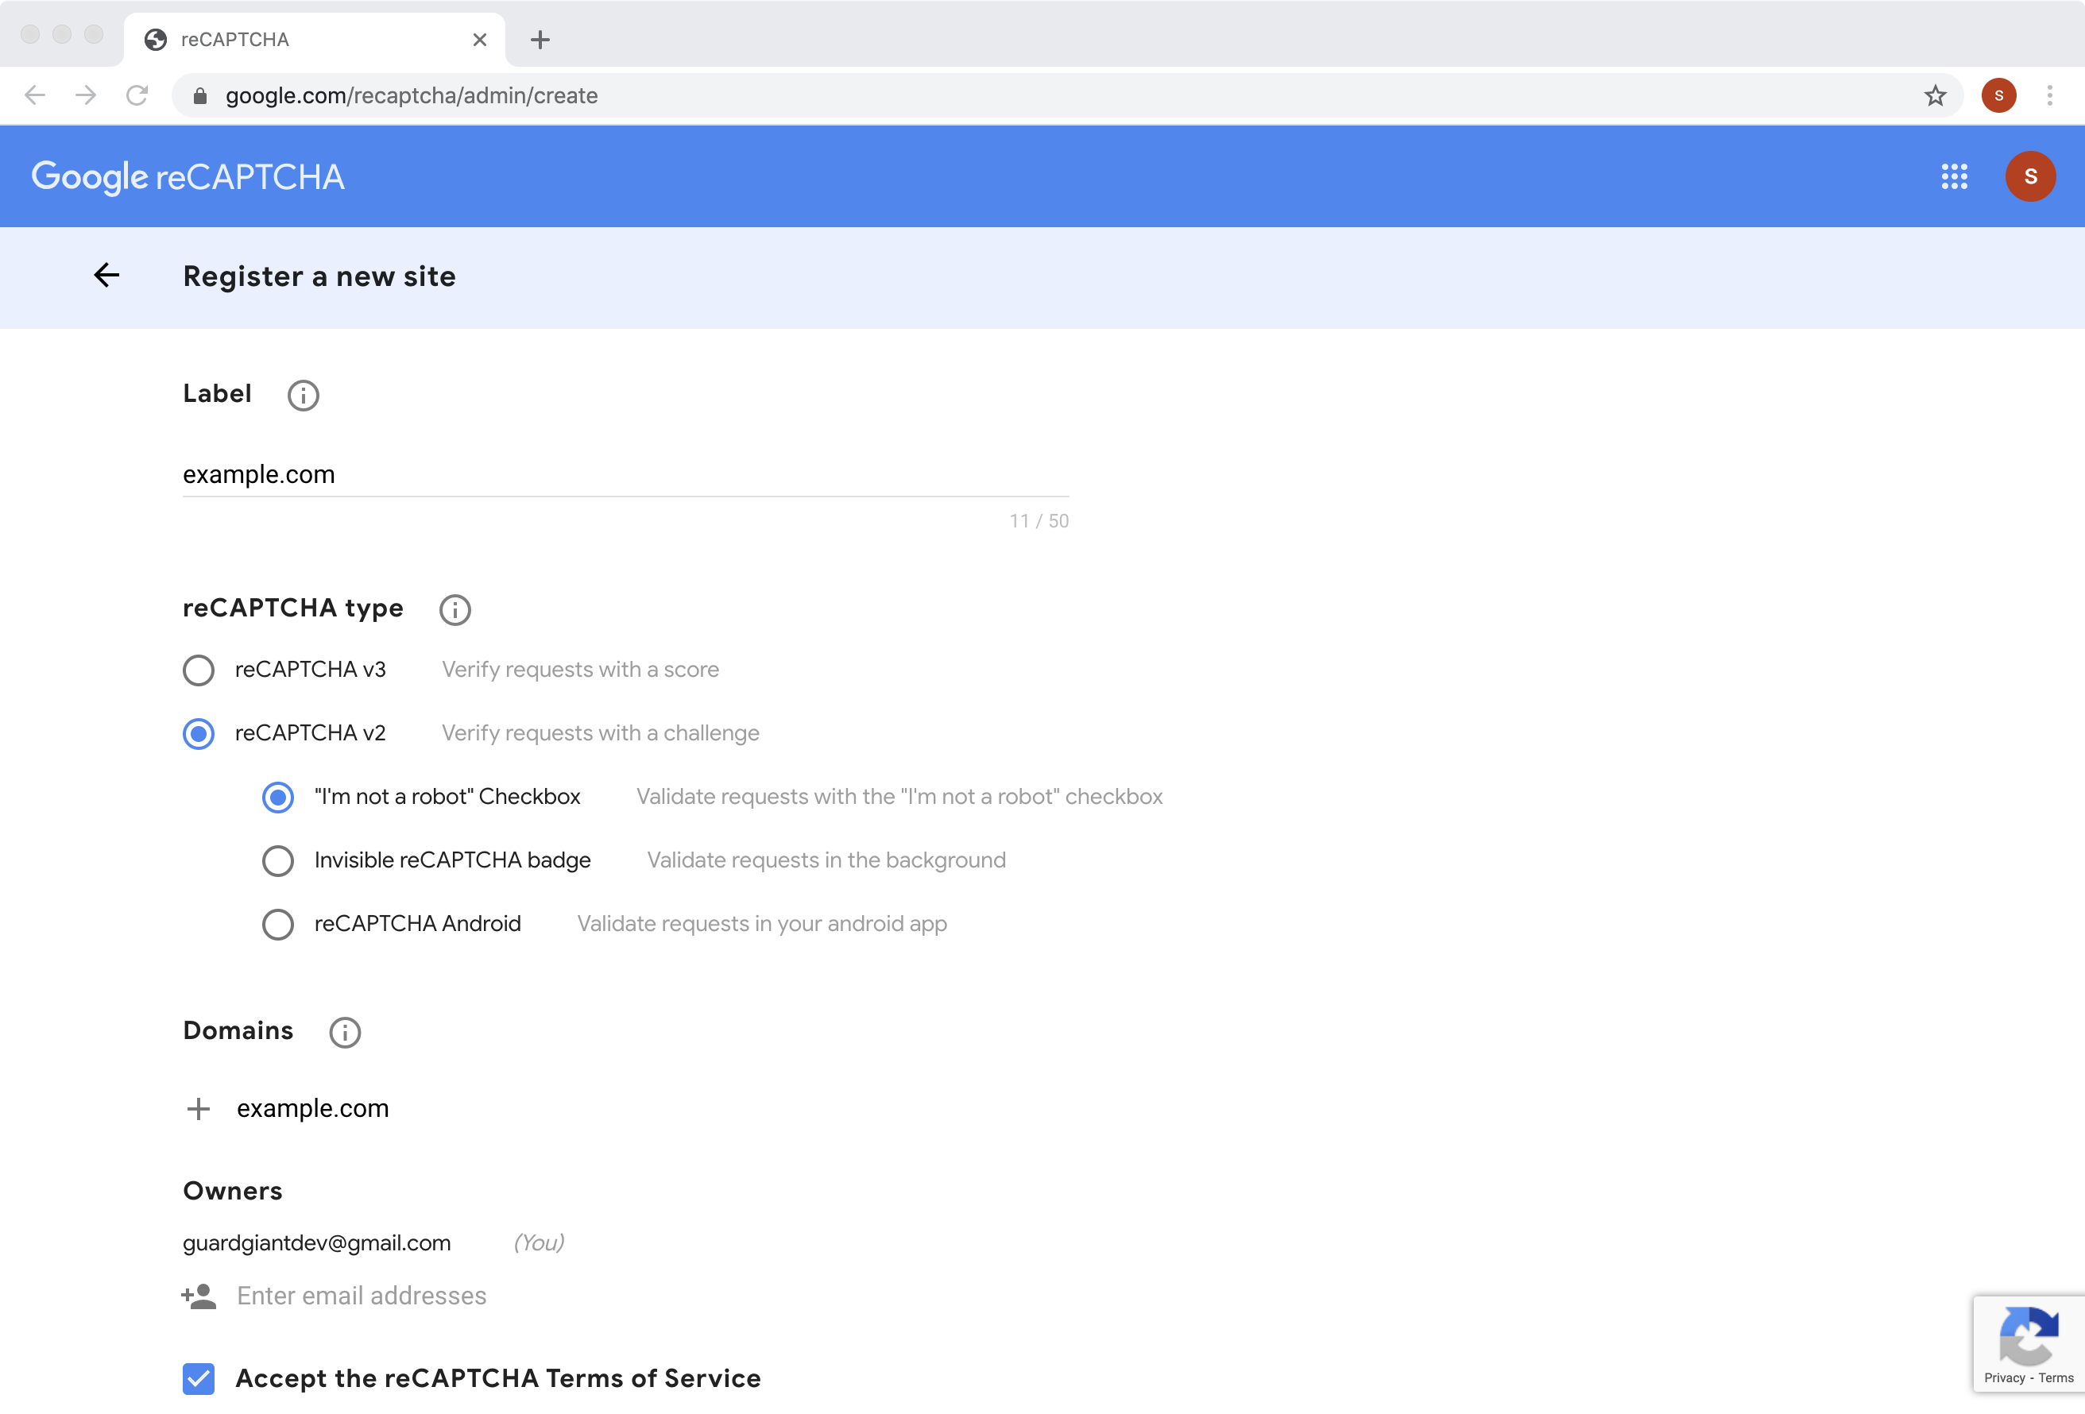Screen dimensions: 2085x1414
Task: Click Verify requests with a challenge text
Action: [x=600, y=734]
